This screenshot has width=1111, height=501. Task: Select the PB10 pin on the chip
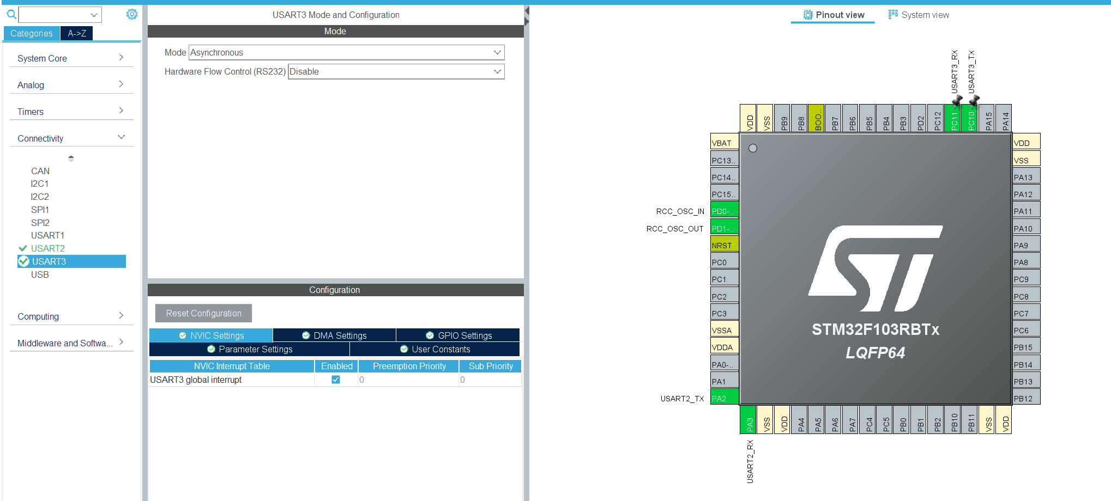[x=953, y=420]
